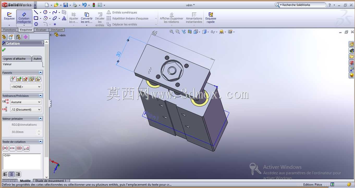Open the tolerance type Aucune dropdown
Image resolution: width=355 pixels, height=188 pixels.
[x=26, y=102]
